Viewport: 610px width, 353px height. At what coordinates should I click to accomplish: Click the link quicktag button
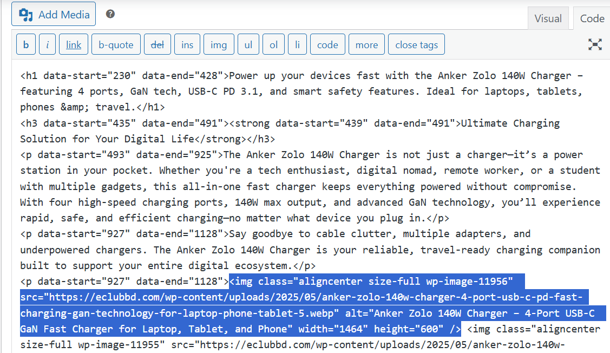pos(74,44)
